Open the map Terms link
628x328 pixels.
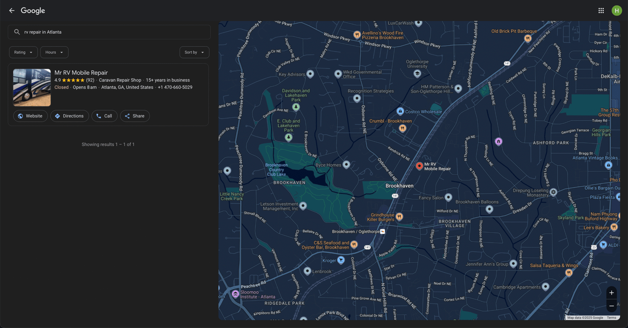click(x=612, y=318)
